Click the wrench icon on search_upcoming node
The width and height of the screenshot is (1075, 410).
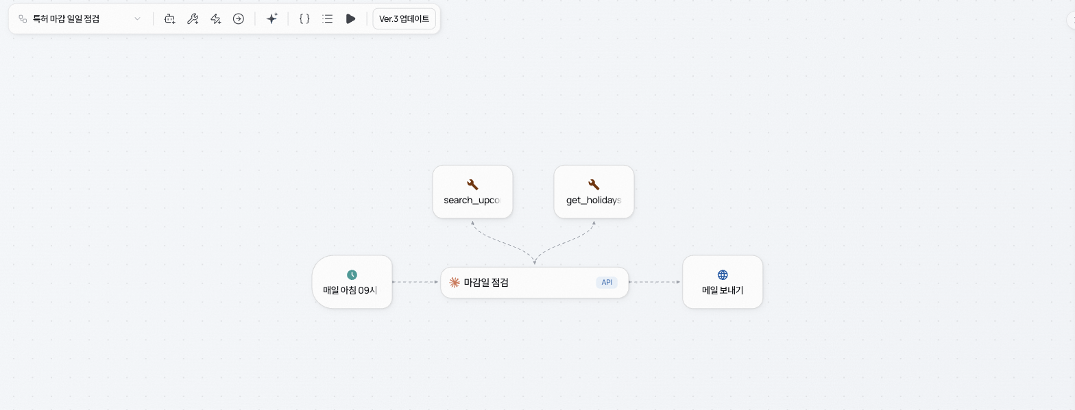(x=472, y=184)
